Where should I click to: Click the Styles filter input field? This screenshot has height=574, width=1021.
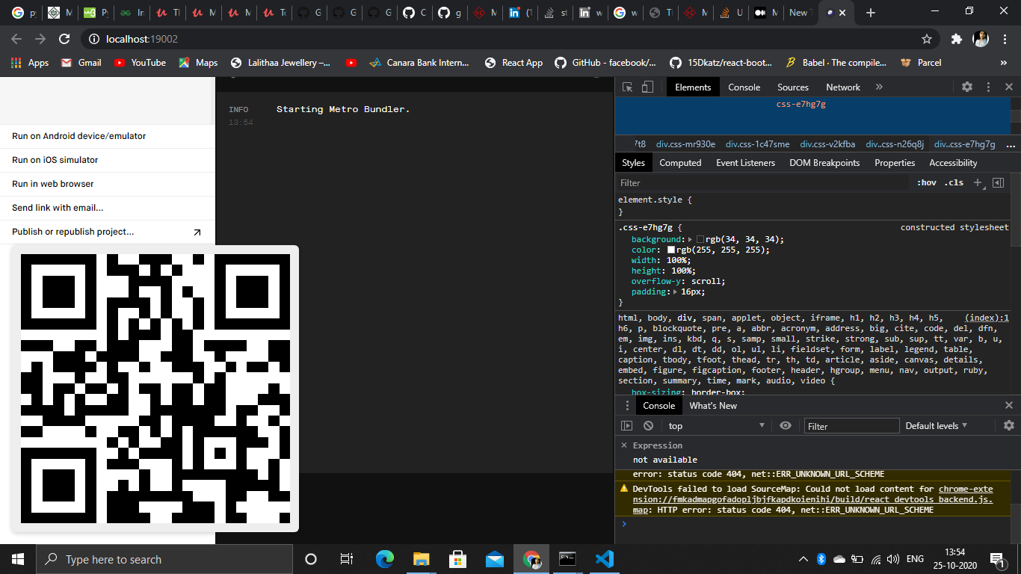pyautogui.click(x=762, y=182)
